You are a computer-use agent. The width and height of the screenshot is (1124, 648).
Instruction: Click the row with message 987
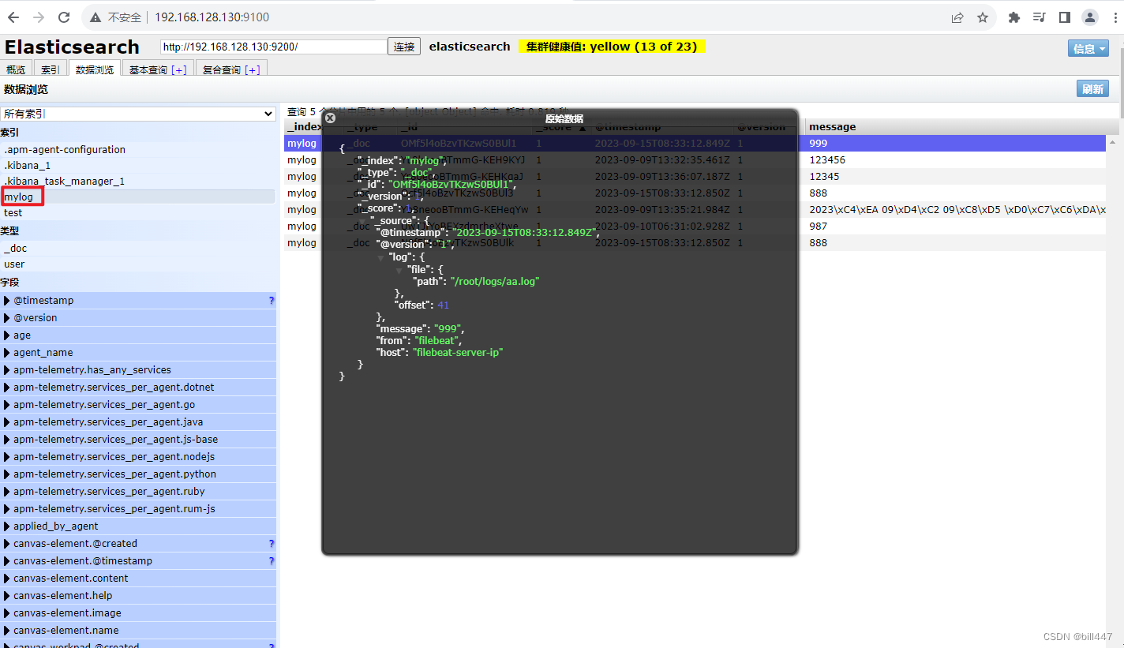pyautogui.click(x=695, y=226)
